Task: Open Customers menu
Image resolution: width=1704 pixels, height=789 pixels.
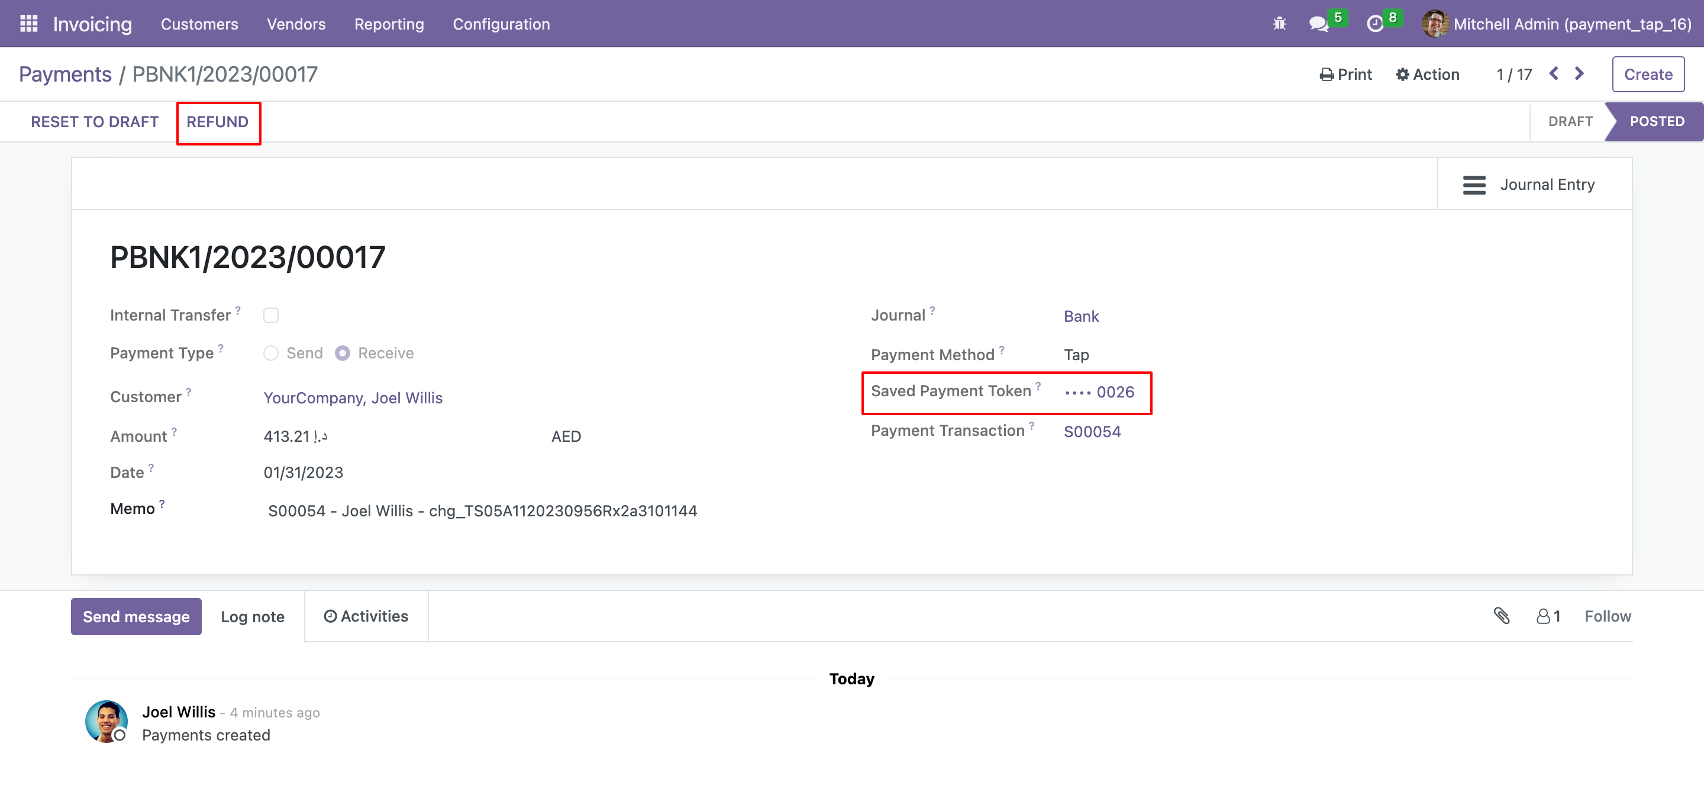Action: pyautogui.click(x=199, y=24)
